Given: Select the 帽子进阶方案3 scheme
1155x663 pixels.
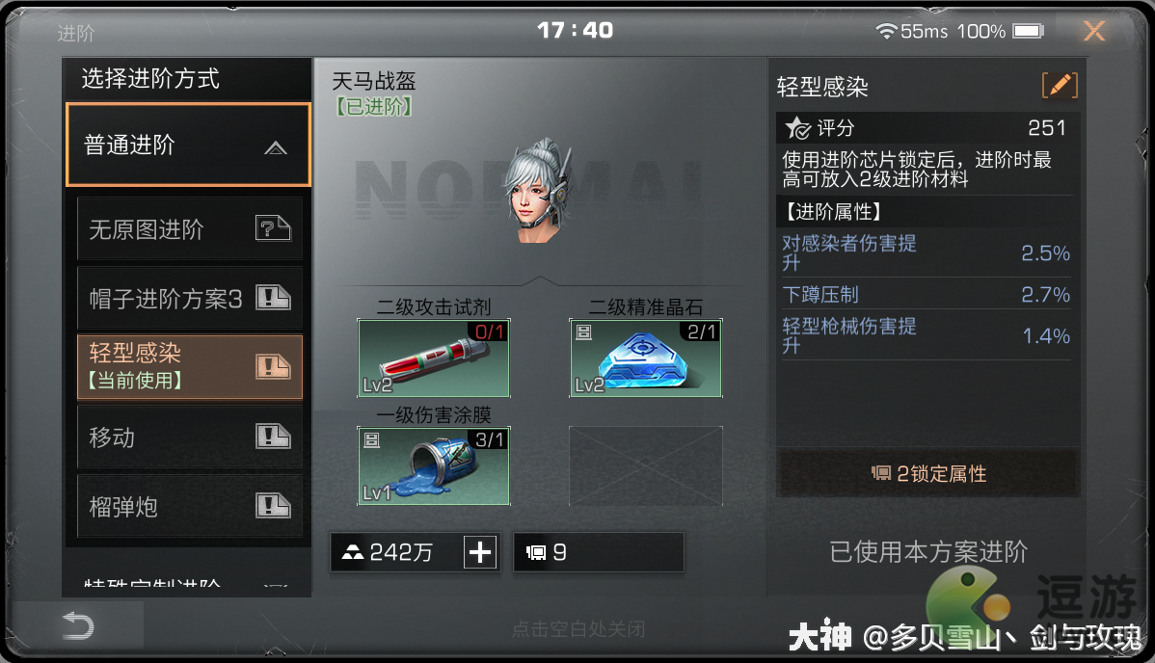Looking at the screenshot, I should coord(190,299).
